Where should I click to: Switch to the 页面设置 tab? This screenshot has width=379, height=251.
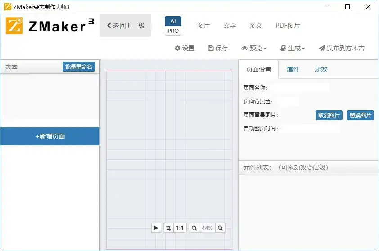pos(259,69)
